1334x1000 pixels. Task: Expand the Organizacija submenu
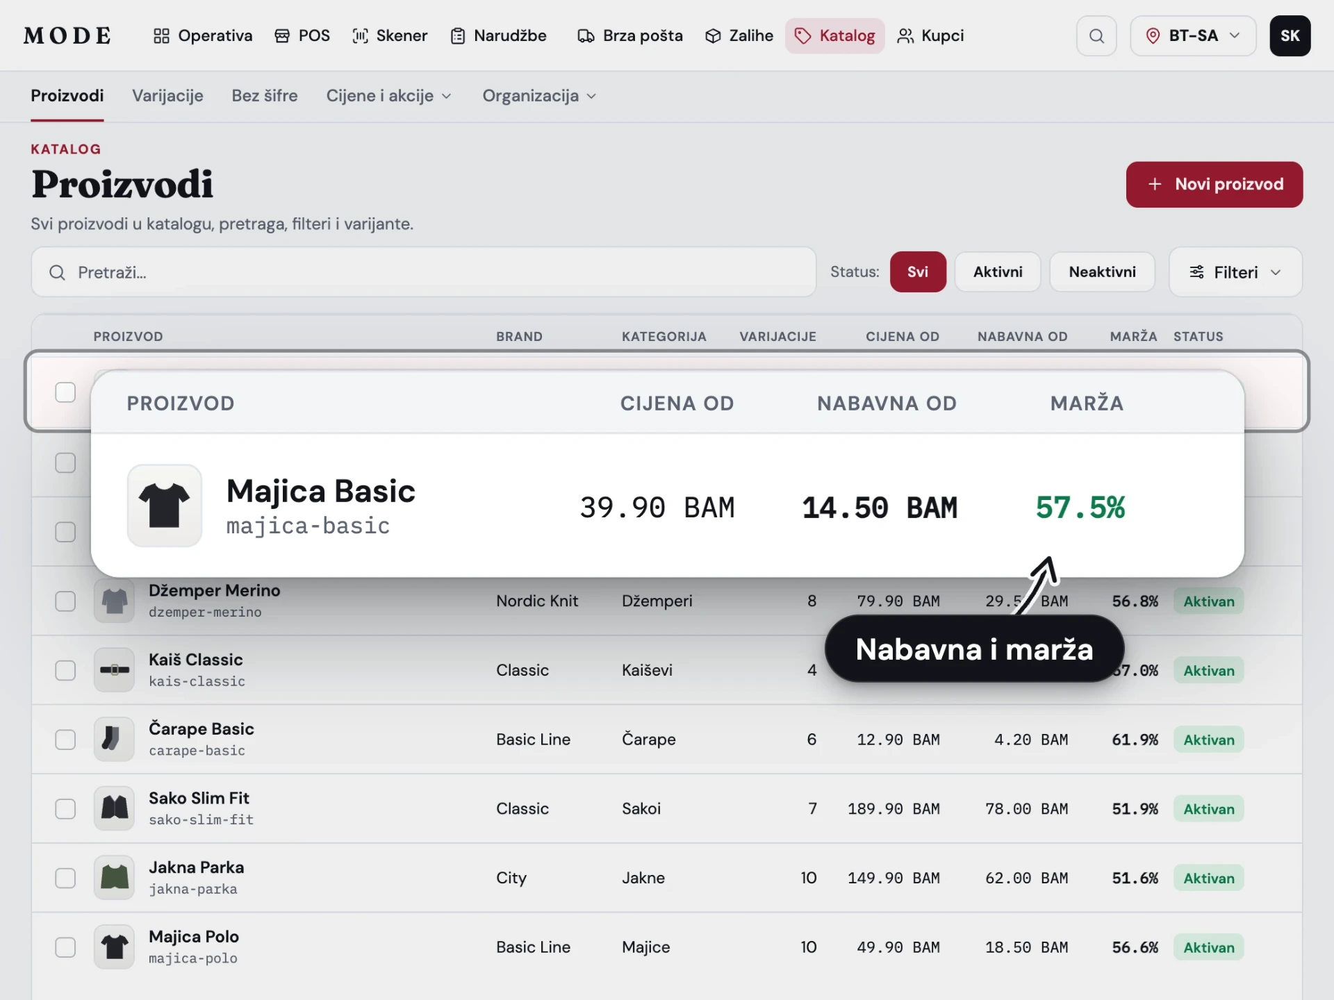click(x=539, y=96)
